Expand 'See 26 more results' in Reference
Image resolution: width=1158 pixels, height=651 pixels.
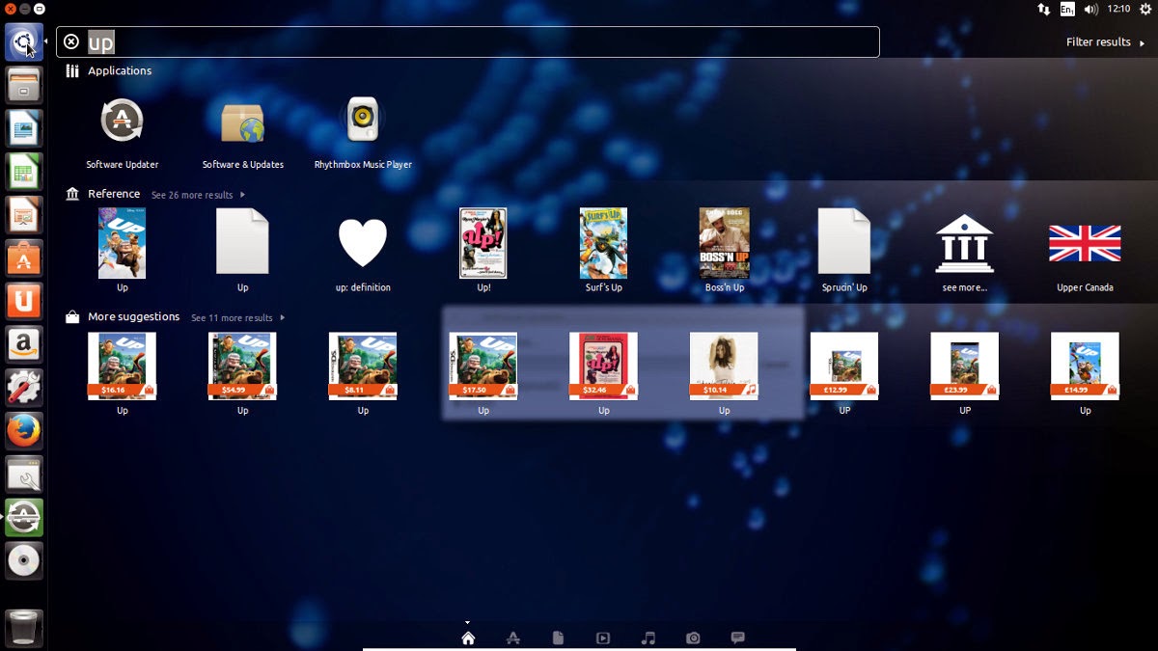[x=198, y=195]
